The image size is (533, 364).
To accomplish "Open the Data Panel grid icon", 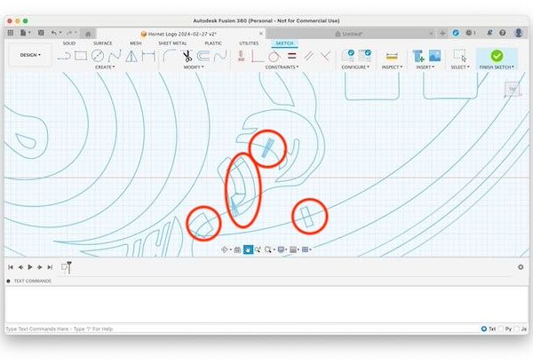I will tap(11, 33).
